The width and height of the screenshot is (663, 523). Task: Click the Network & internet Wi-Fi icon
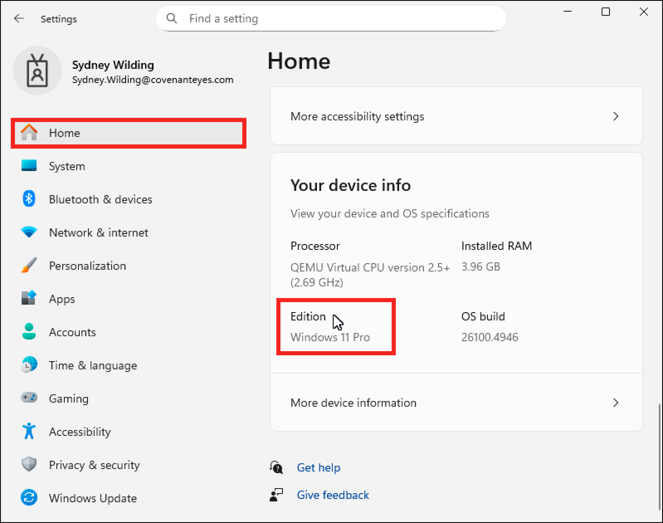tap(29, 232)
